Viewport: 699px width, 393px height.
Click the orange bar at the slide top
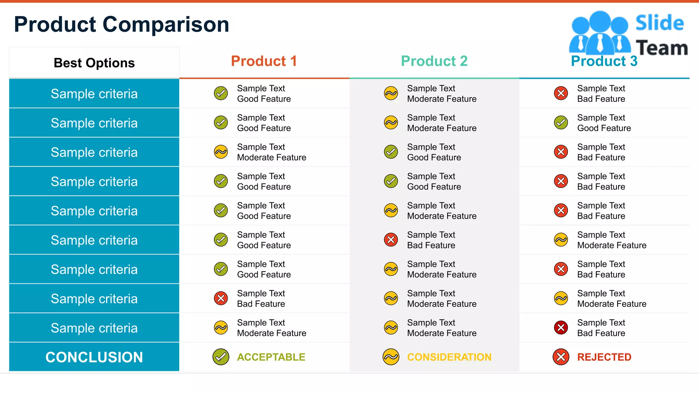click(349, 1)
